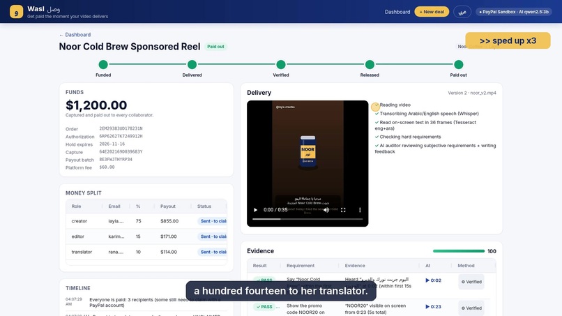Screen dimensions: 562x316
Task: Click the $1,200.00 funds amount
Action: pyautogui.click(x=96, y=105)
